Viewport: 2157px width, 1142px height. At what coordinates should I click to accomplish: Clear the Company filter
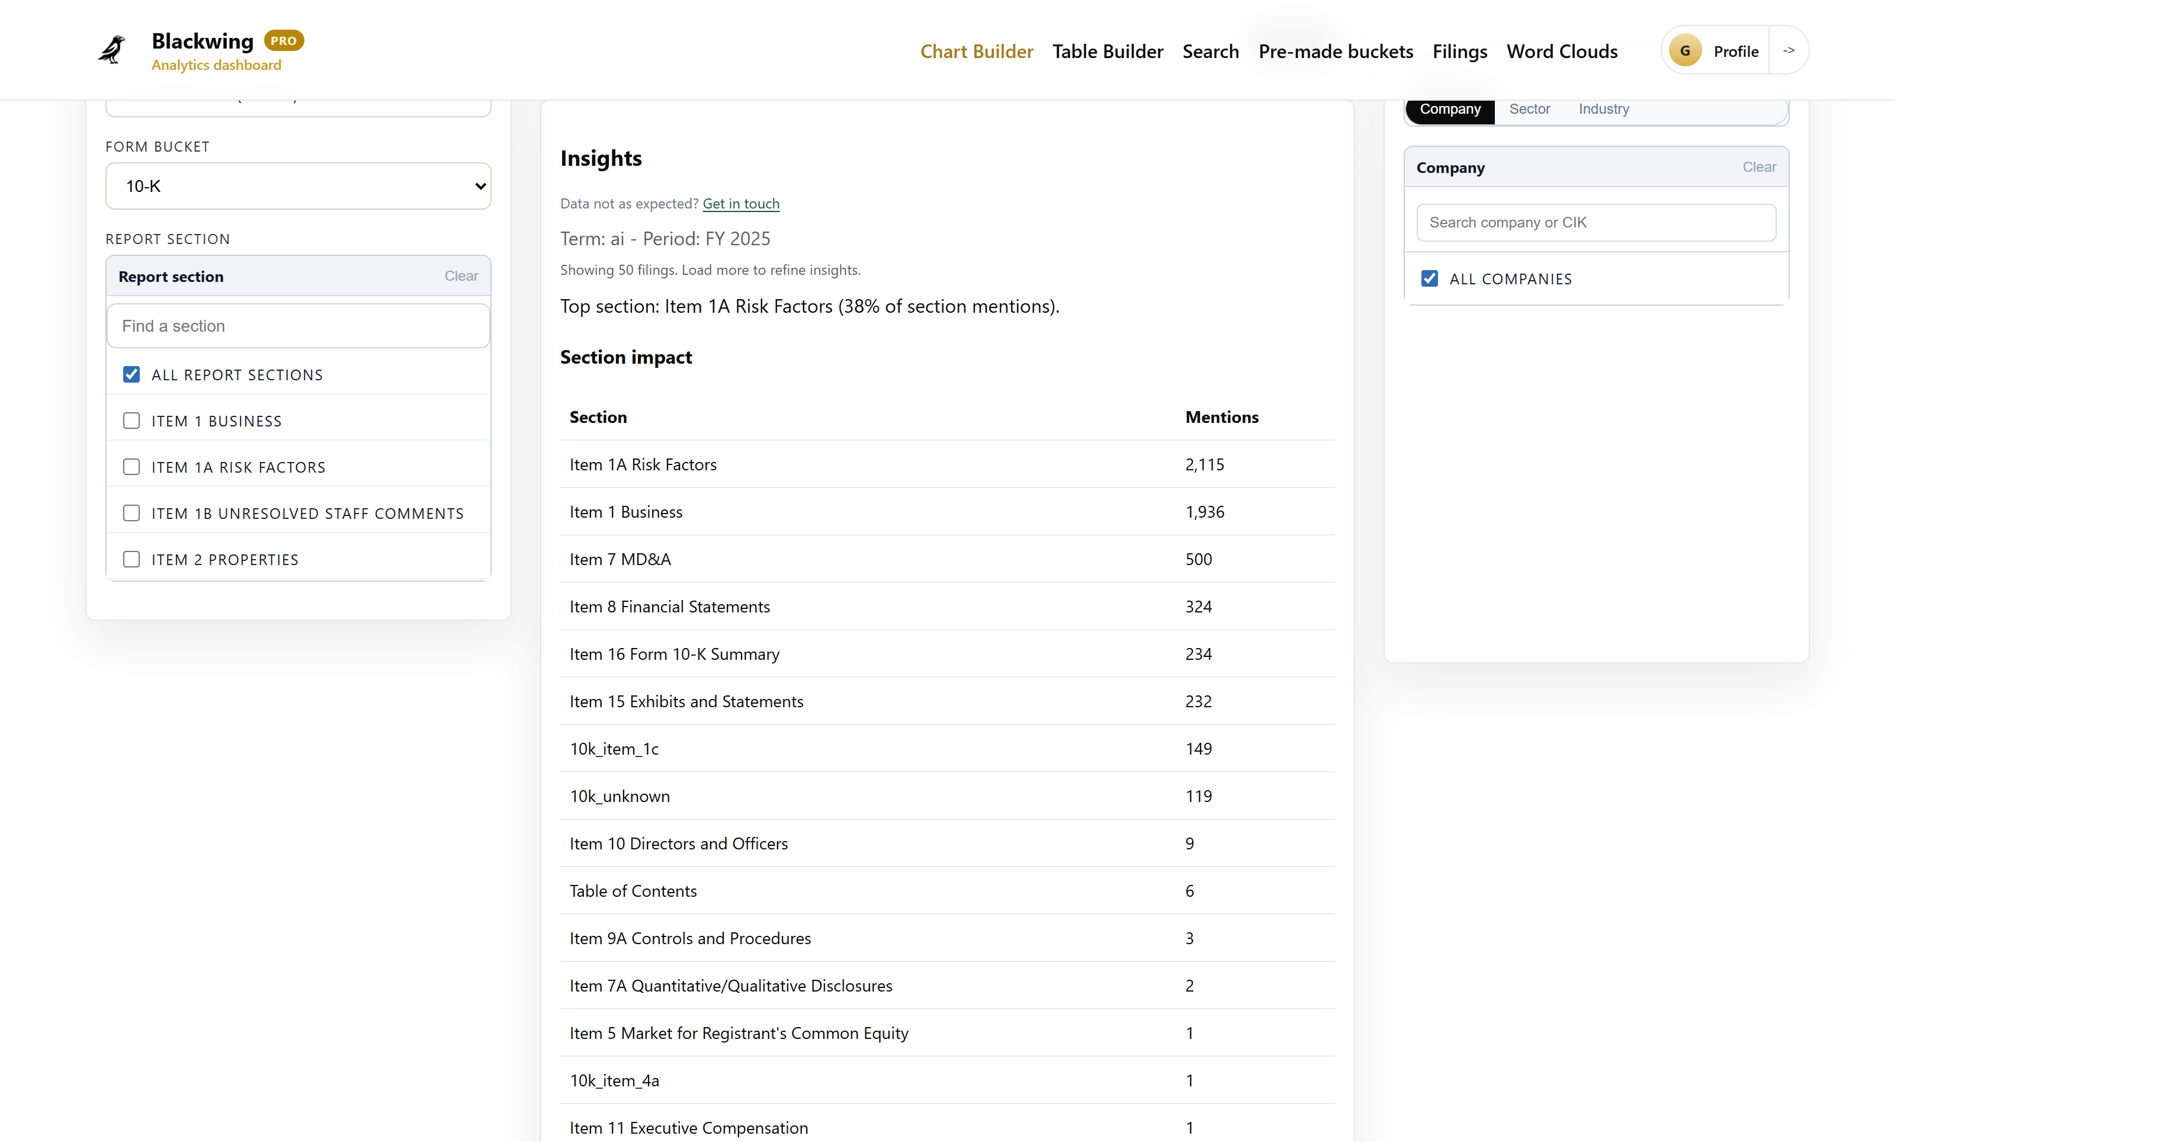point(1758,168)
